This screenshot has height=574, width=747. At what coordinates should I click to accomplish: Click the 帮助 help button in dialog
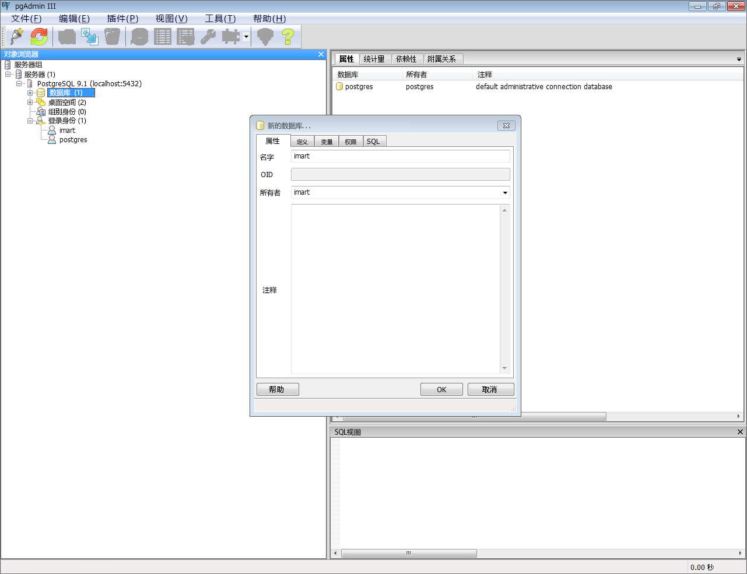(x=277, y=389)
